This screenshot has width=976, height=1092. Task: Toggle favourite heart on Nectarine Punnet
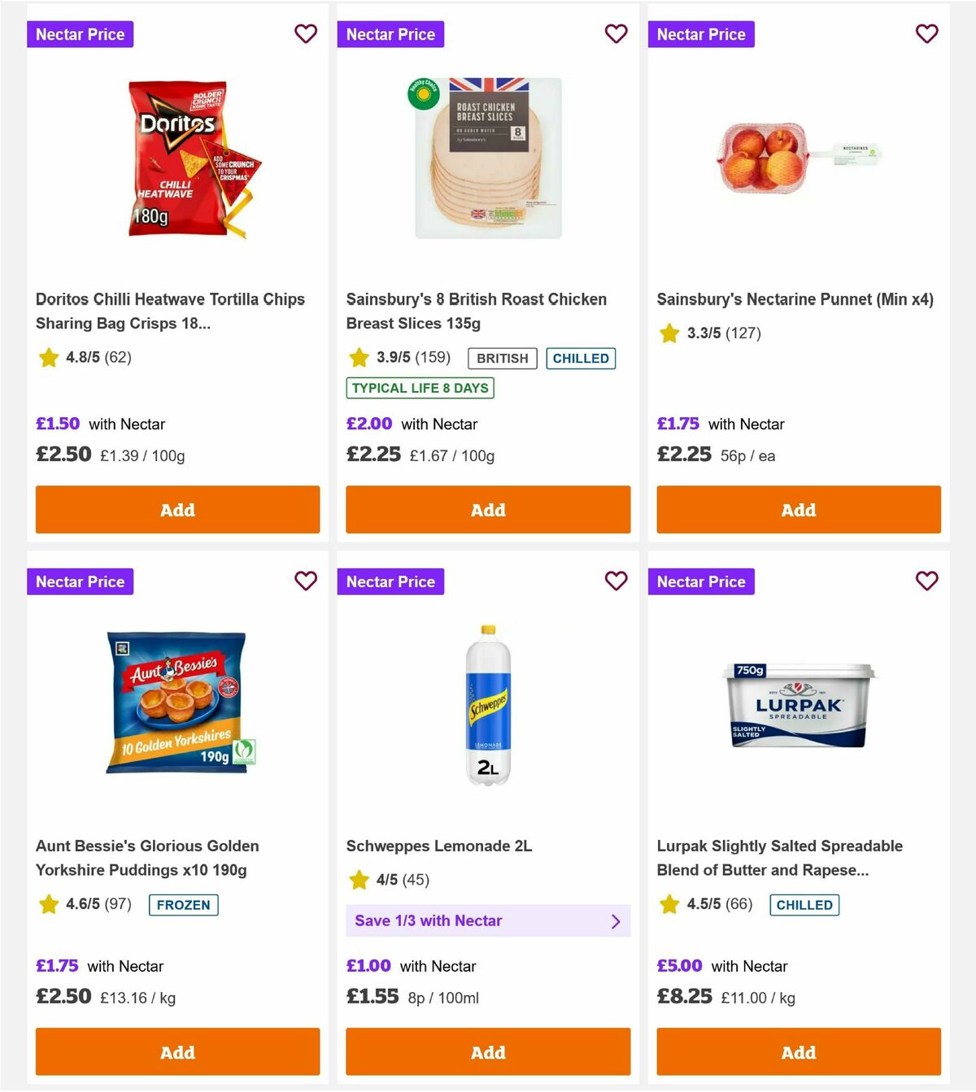coord(926,34)
